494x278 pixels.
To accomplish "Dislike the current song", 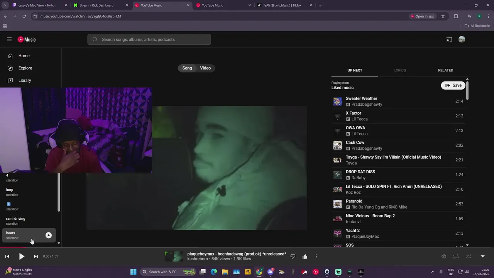I will (293, 256).
